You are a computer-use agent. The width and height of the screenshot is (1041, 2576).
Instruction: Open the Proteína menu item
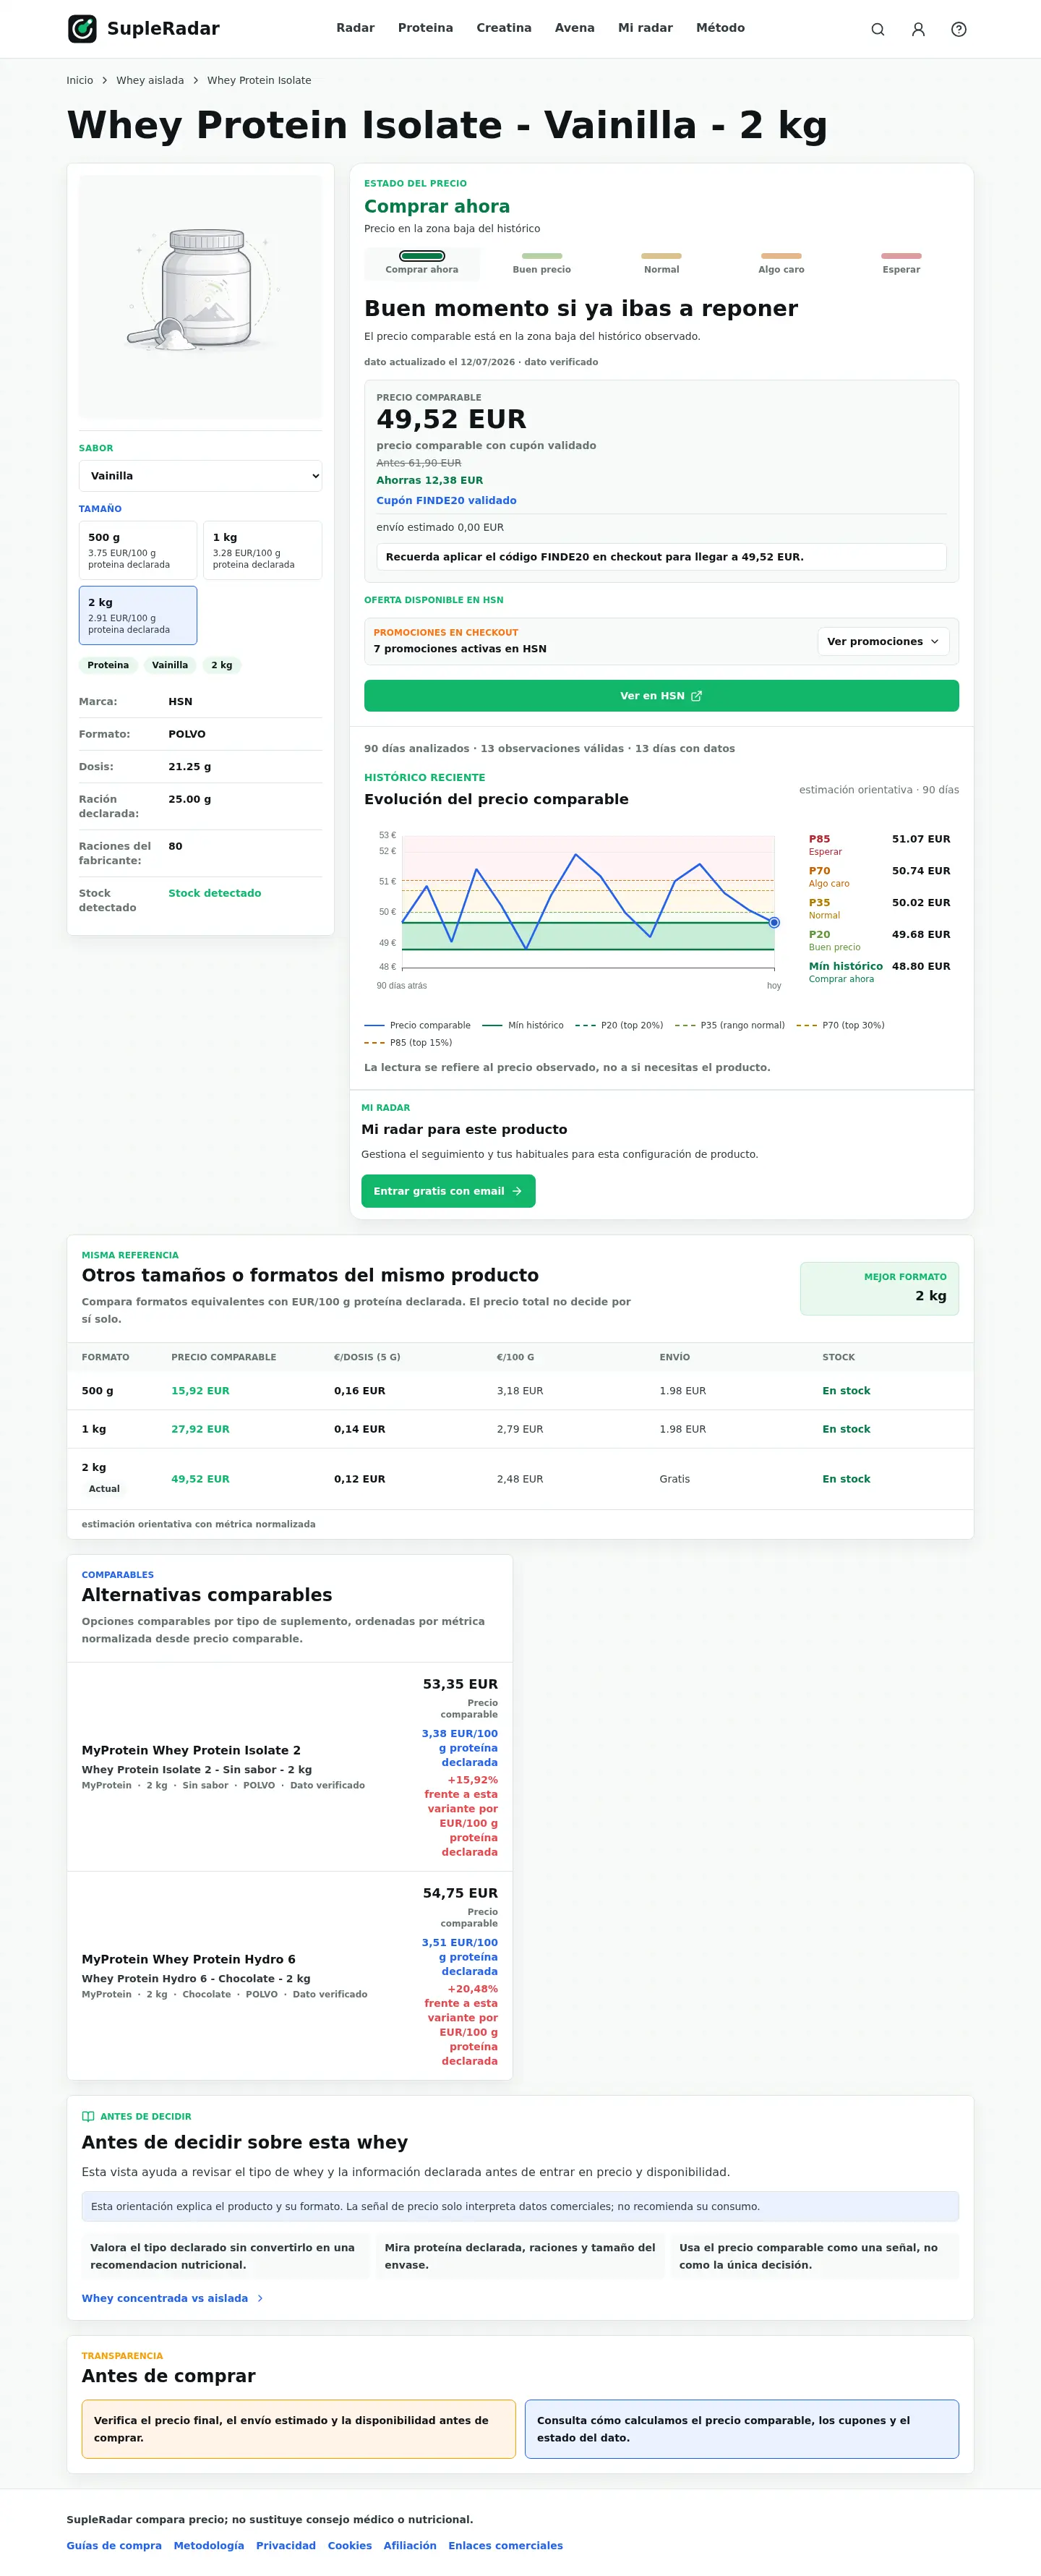pos(425,28)
